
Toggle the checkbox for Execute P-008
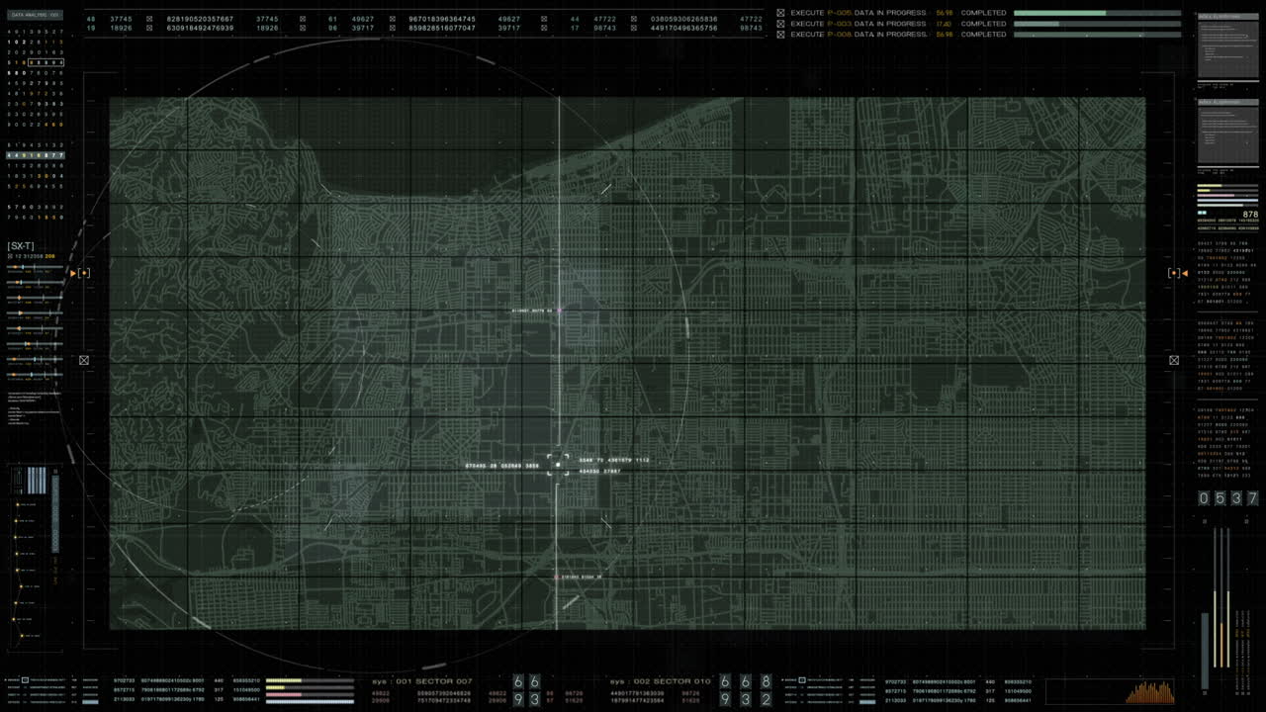[x=780, y=35]
